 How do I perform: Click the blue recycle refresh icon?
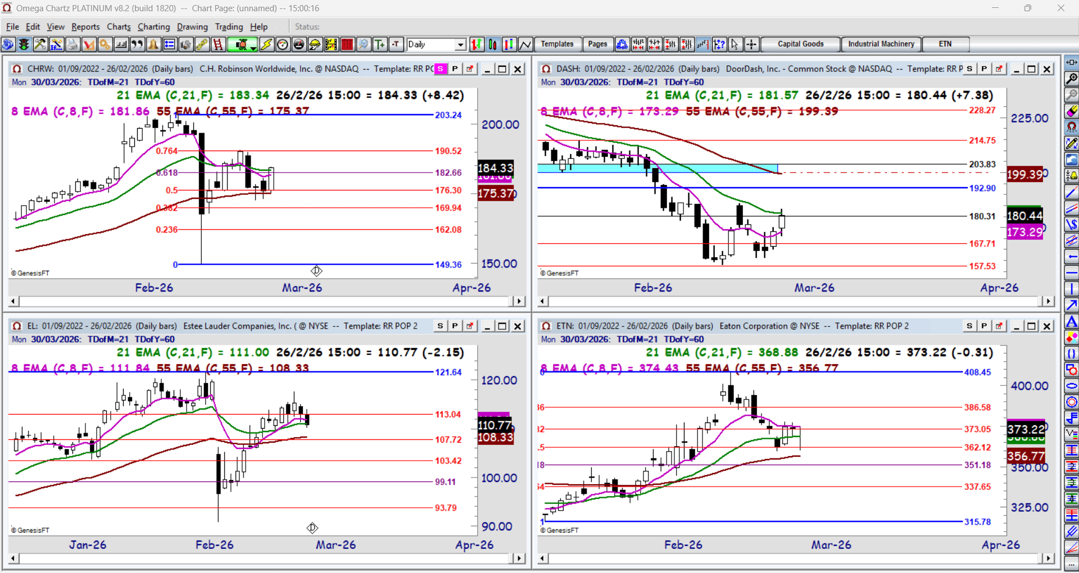622,44
